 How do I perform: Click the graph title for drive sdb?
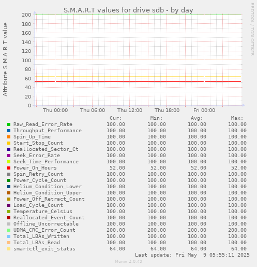click(128, 10)
